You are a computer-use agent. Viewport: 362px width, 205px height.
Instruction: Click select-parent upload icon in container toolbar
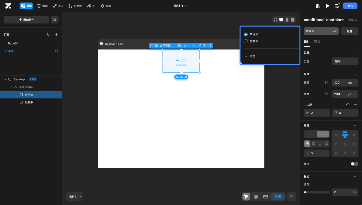(204, 46)
